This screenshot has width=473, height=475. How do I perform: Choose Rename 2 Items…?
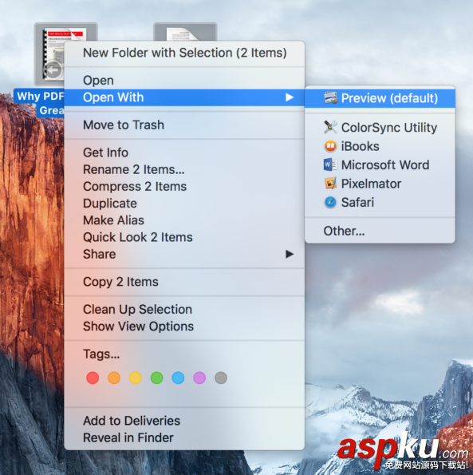tap(184, 169)
